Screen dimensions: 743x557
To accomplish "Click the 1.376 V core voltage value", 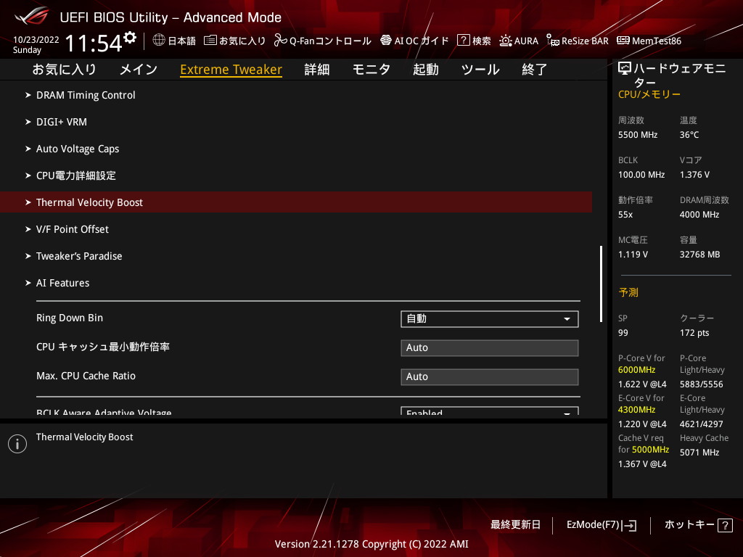I will coord(694,175).
